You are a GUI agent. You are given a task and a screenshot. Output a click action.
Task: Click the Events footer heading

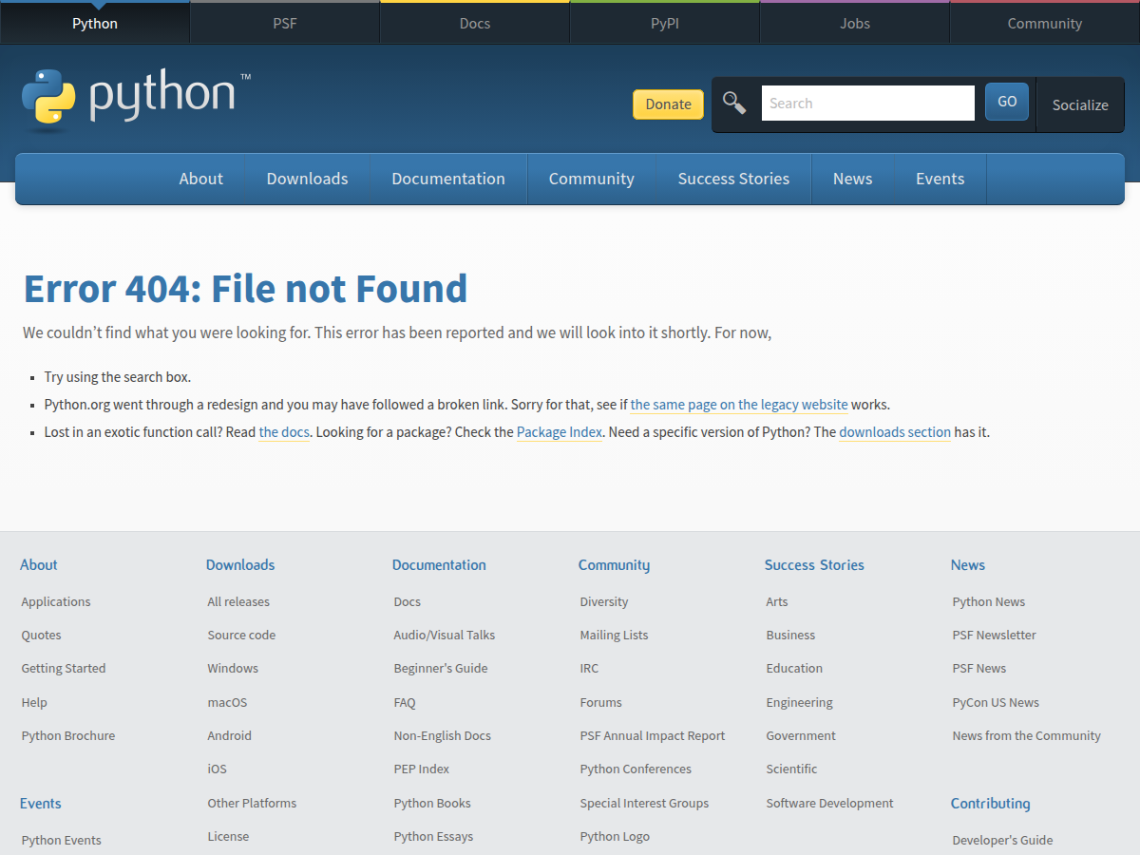(x=41, y=803)
